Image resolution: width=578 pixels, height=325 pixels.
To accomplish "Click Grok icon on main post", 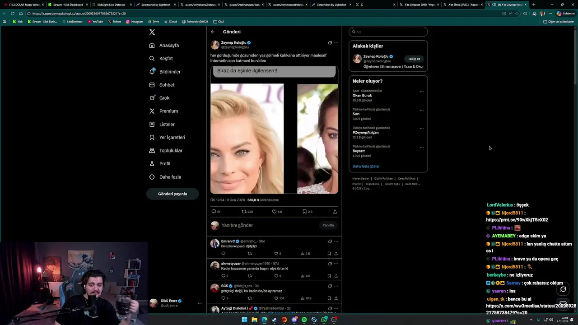I will [330, 43].
